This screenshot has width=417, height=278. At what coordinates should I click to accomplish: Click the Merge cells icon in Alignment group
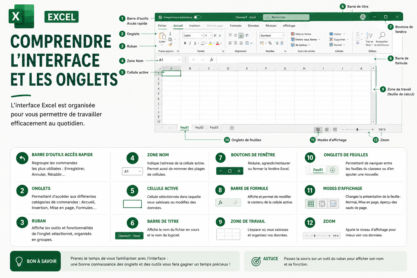[247, 43]
